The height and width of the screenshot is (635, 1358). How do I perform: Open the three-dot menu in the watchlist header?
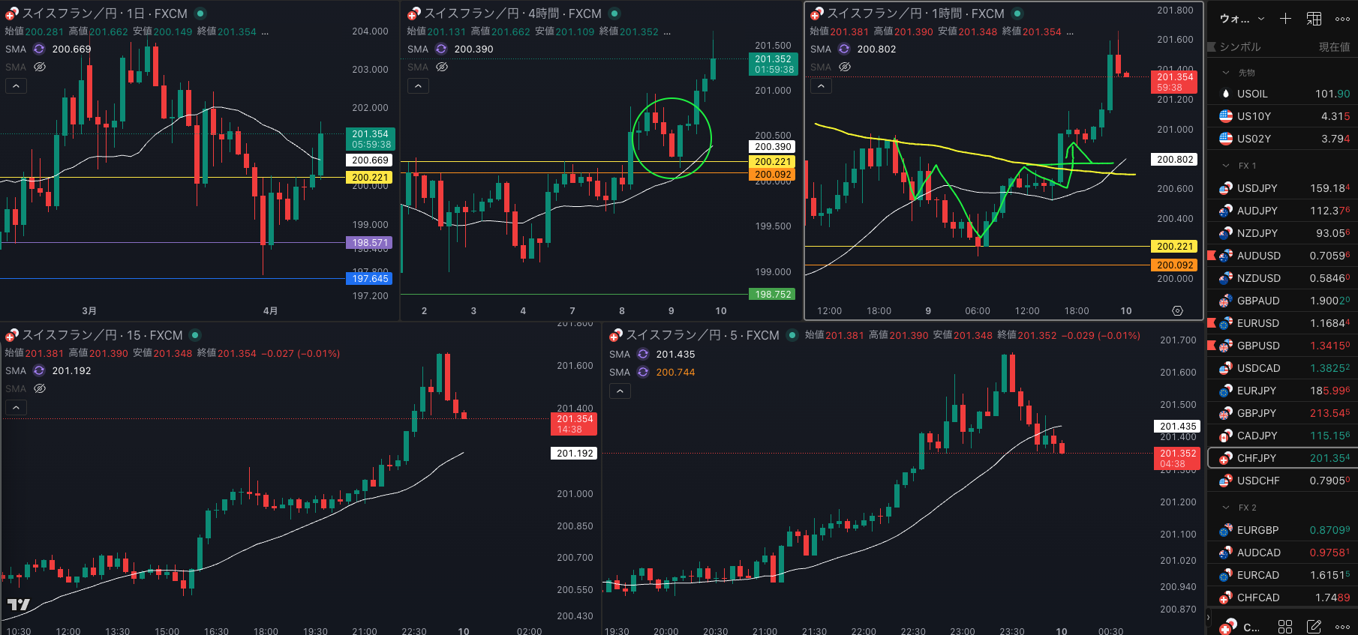[1342, 19]
